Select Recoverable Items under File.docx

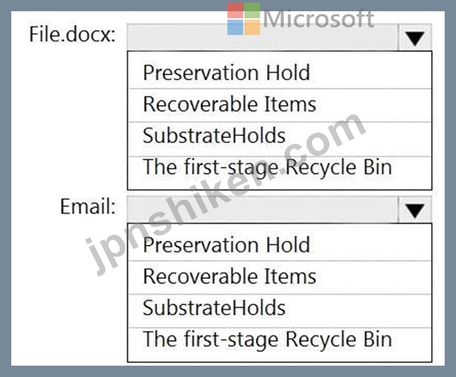tap(279, 105)
